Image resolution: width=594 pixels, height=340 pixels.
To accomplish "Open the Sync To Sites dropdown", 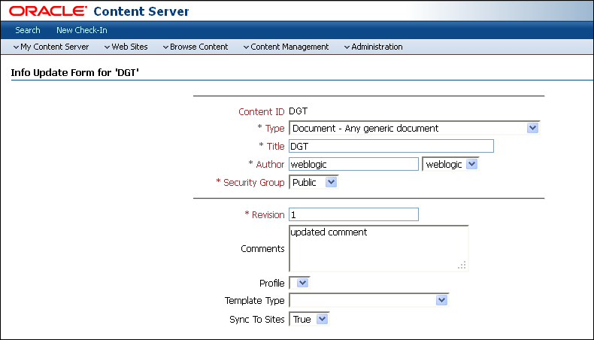I will [309, 319].
